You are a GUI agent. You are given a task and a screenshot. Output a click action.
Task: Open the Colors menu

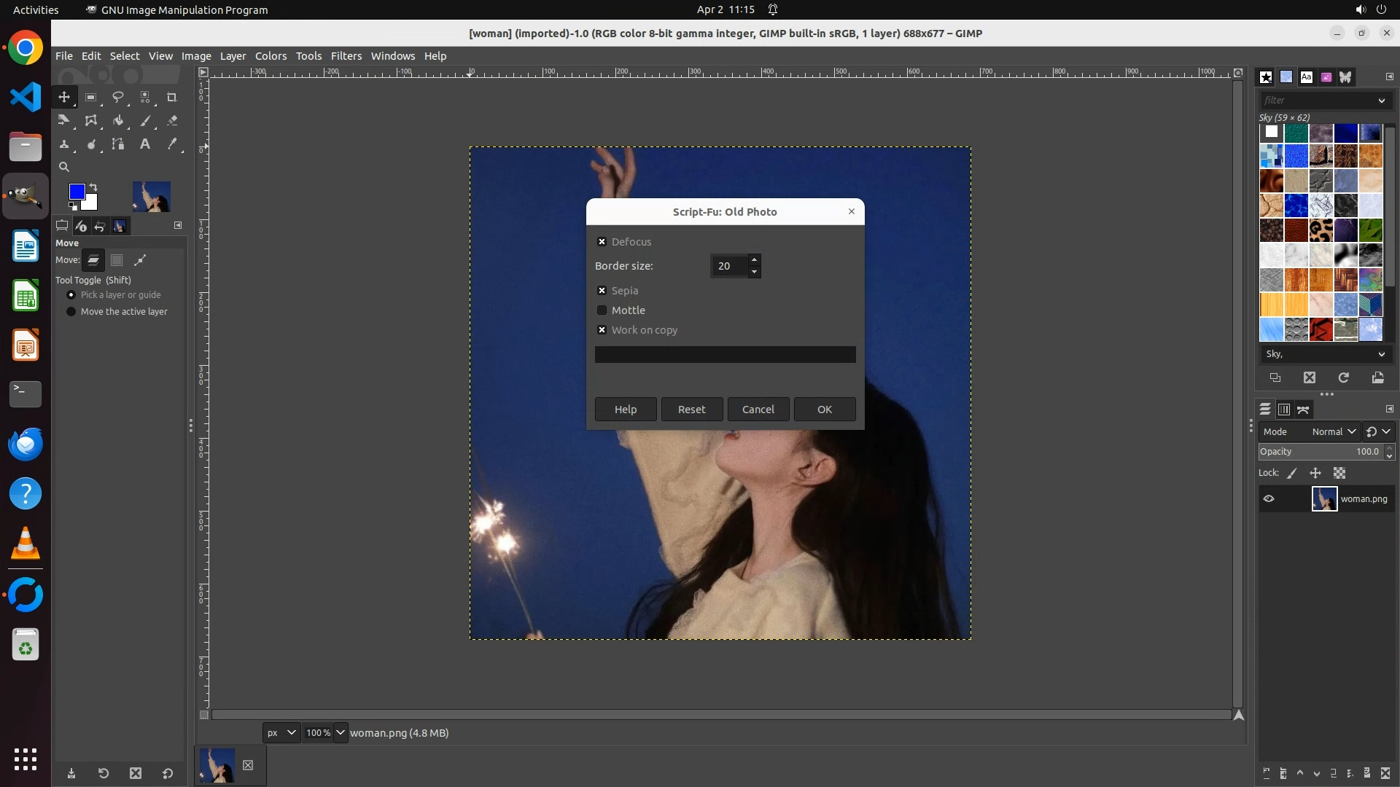[271, 56]
